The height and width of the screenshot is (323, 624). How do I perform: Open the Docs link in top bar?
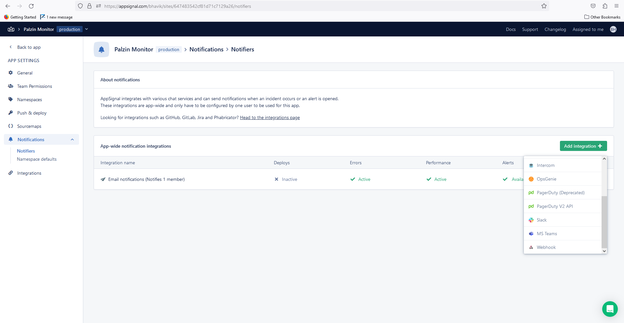pyautogui.click(x=511, y=29)
